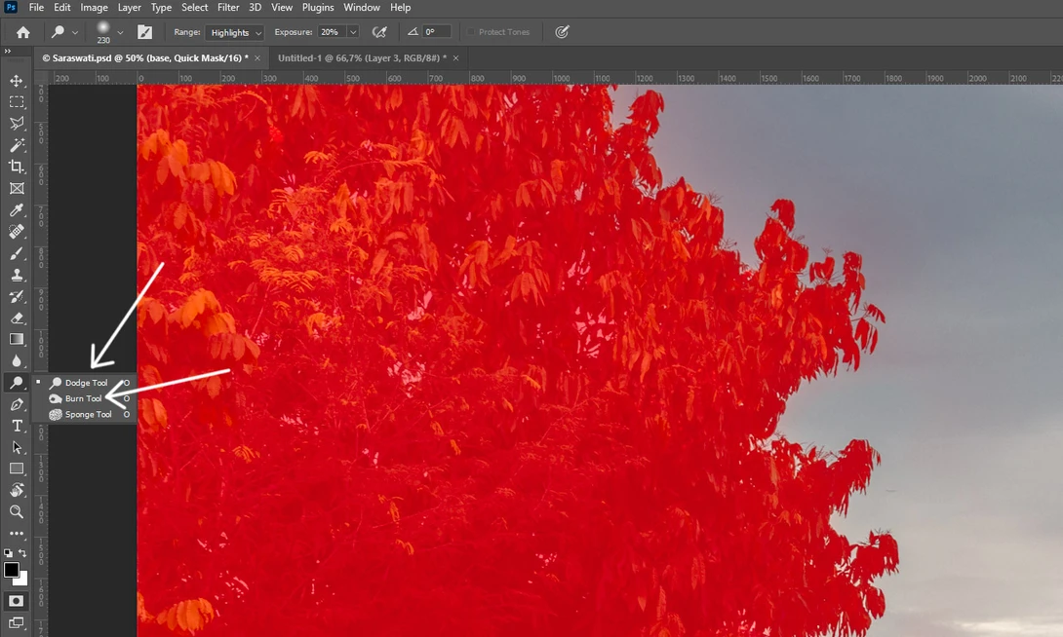This screenshot has width=1063, height=637.
Task: Choose the Horizontal Type tool
Action: tap(17, 426)
